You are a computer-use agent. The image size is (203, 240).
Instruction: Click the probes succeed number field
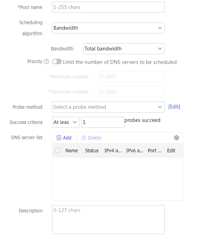tap(103, 122)
